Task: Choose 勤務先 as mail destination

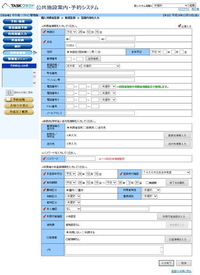Action: 85,128
